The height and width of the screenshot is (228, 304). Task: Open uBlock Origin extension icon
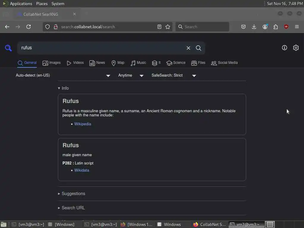[x=286, y=27]
